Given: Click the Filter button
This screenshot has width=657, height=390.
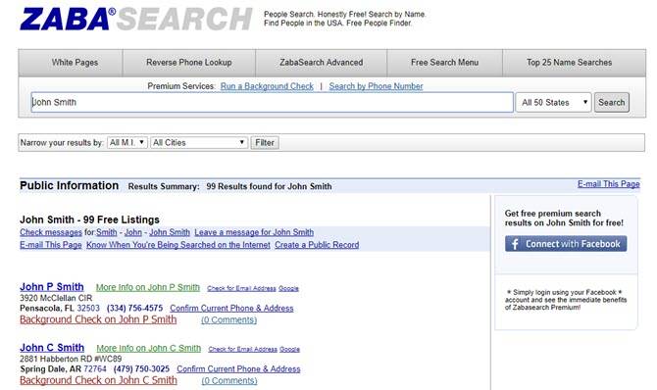Looking at the screenshot, I should pyautogui.click(x=265, y=142).
